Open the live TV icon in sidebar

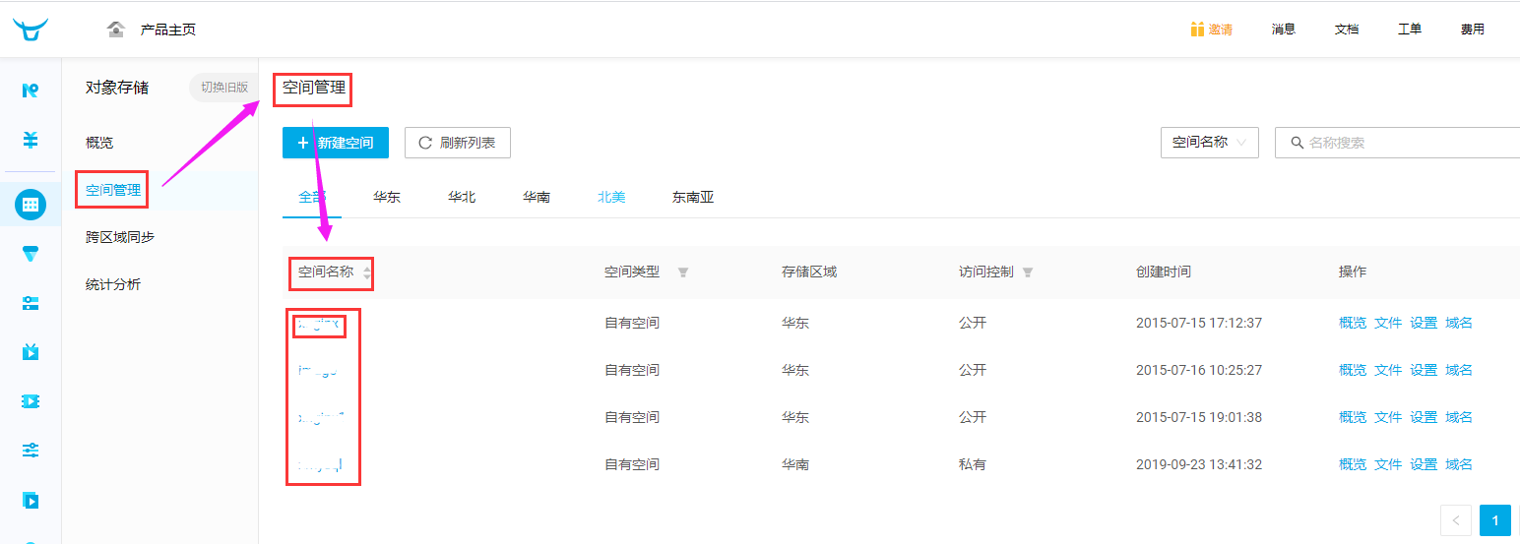pos(31,351)
